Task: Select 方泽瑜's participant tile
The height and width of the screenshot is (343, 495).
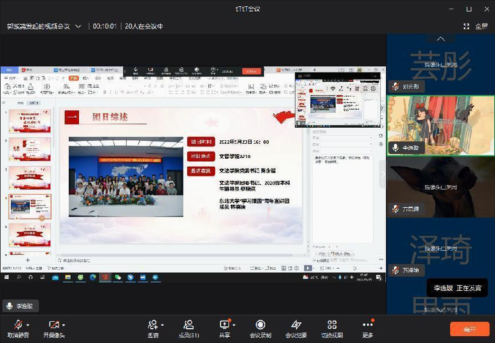Action: pyautogui.click(x=440, y=186)
